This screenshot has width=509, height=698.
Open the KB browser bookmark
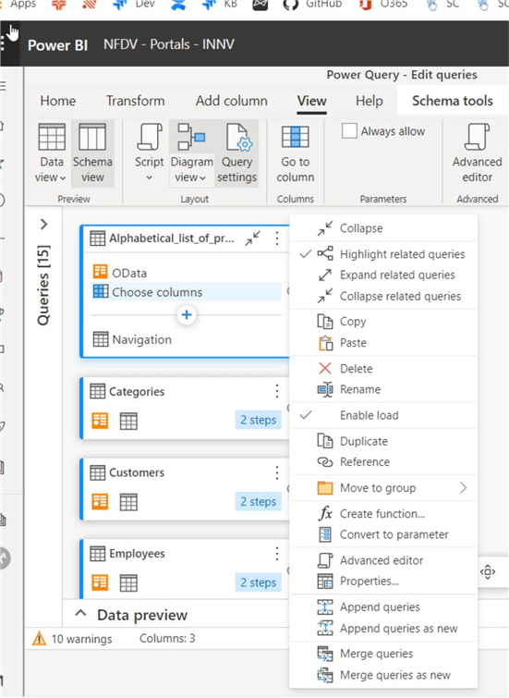219,4
